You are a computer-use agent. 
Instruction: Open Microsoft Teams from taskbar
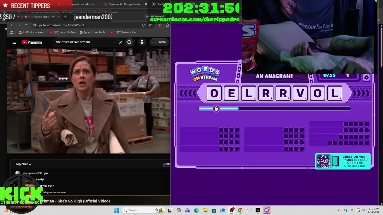click(x=187, y=210)
